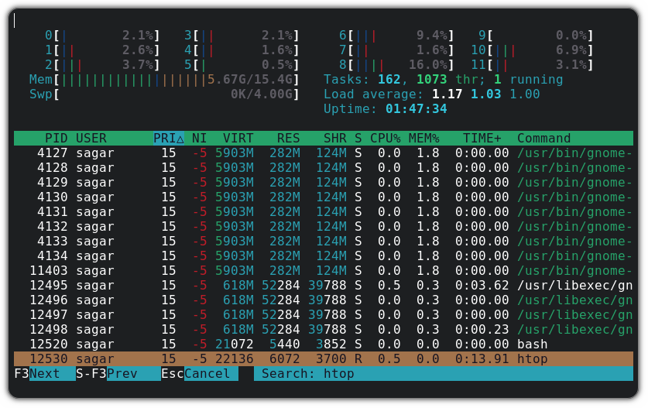
Task: Sort by the CPU% column header
Action: click(x=385, y=139)
